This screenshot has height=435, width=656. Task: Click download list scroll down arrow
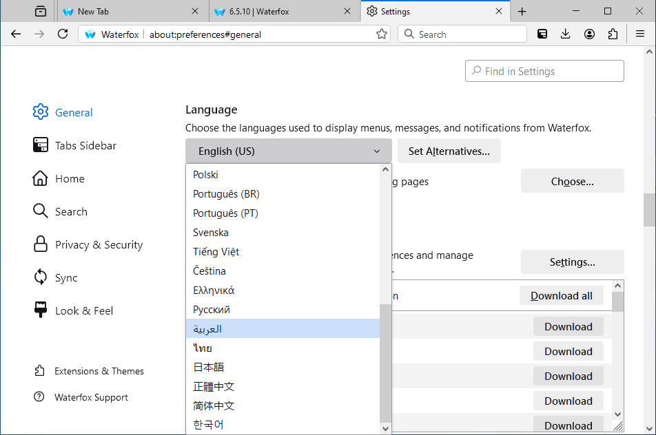(x=618, y=414)
